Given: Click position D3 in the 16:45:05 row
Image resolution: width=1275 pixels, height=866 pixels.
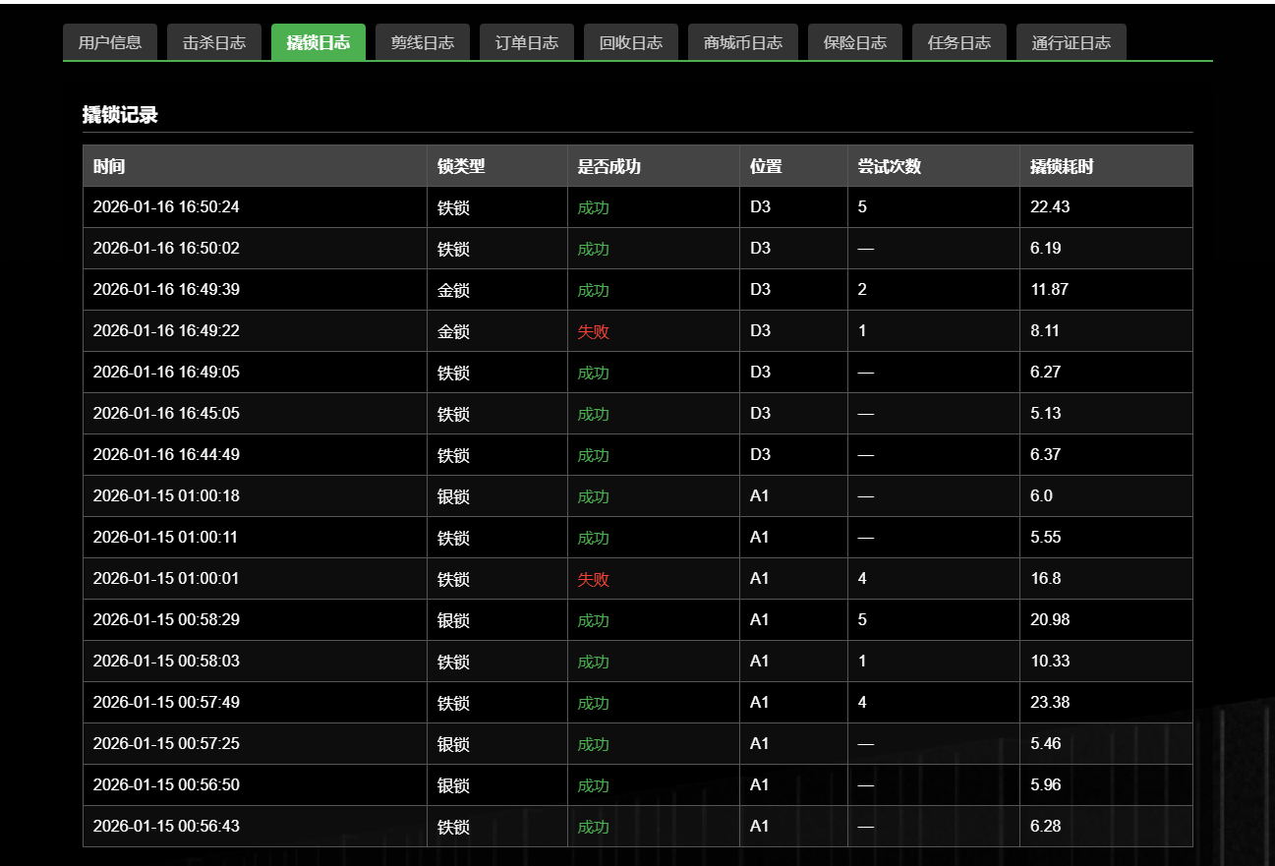Looking at the screenshot, I should point(760,414).
